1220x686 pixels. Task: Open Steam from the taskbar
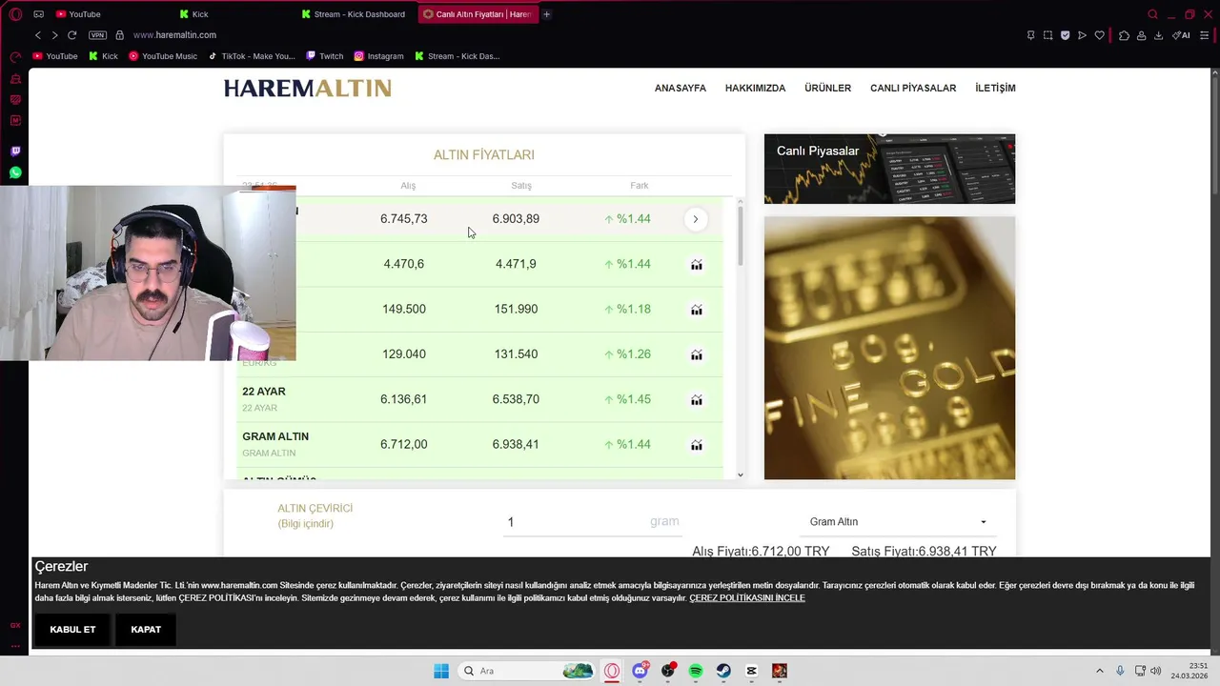(x=723, y=671)
